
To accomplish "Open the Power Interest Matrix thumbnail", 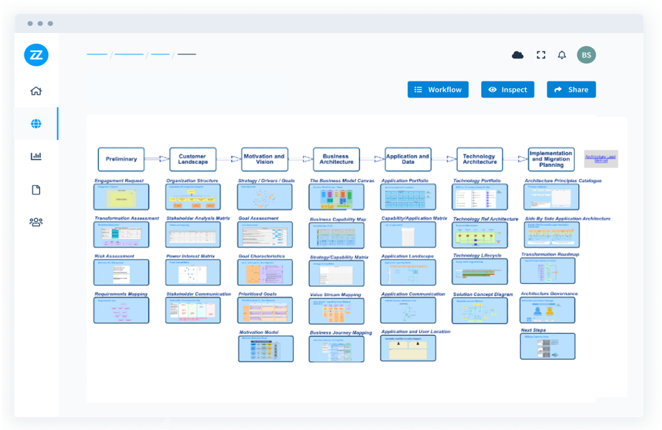I will coord(193,272).
